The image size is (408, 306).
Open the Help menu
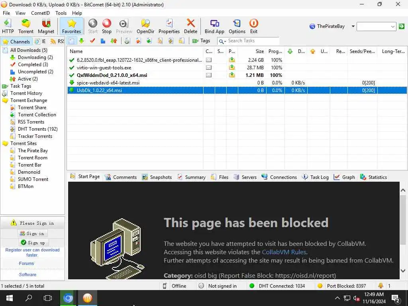[77, 13]
